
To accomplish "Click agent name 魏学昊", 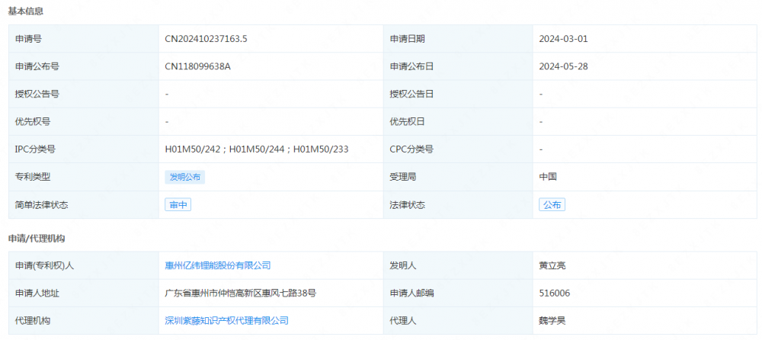I will 552,321.
